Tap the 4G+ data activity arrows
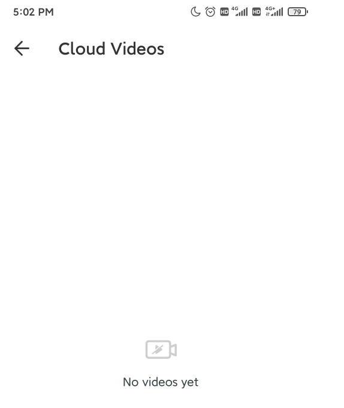Viewport: 344px width, 408px height. coord(268,14)
